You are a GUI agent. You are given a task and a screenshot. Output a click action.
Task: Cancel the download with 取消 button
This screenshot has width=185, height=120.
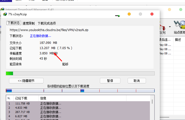coord(137,81)
